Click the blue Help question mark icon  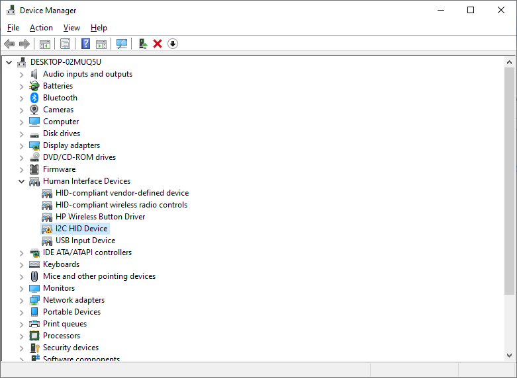(x=86, y=44)
